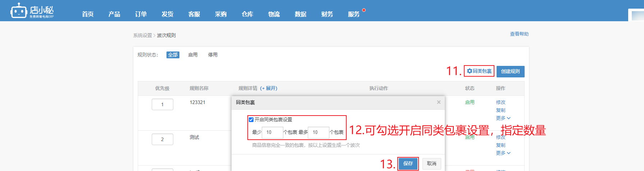
Task: Click the 取消 button
Action: (x=431, y=163)
